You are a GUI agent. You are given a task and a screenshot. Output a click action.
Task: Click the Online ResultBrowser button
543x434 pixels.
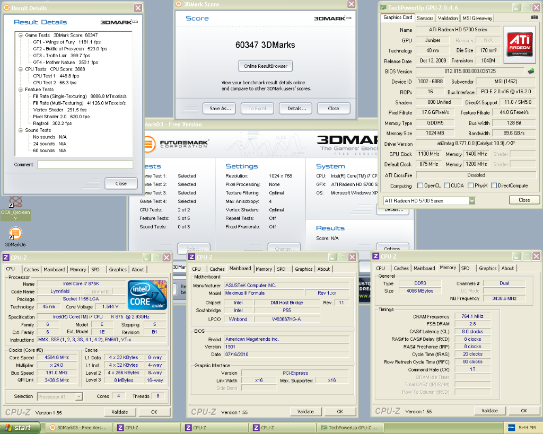point(265,66)
